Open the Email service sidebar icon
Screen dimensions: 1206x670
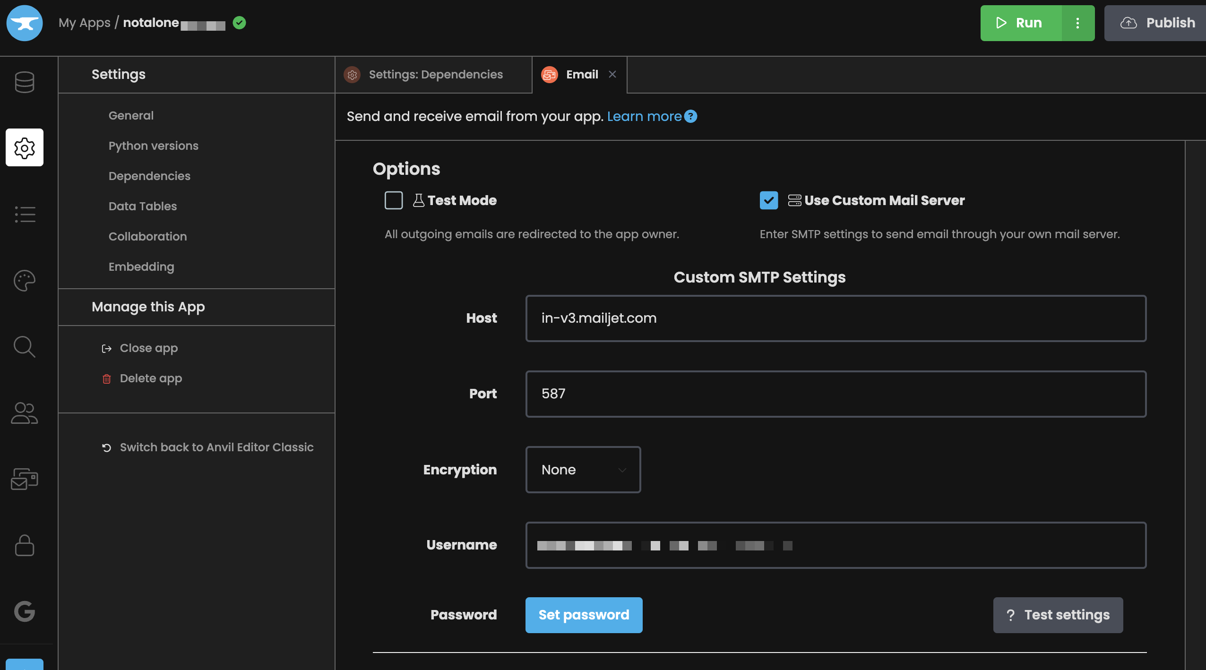click(x=25, y=479)
